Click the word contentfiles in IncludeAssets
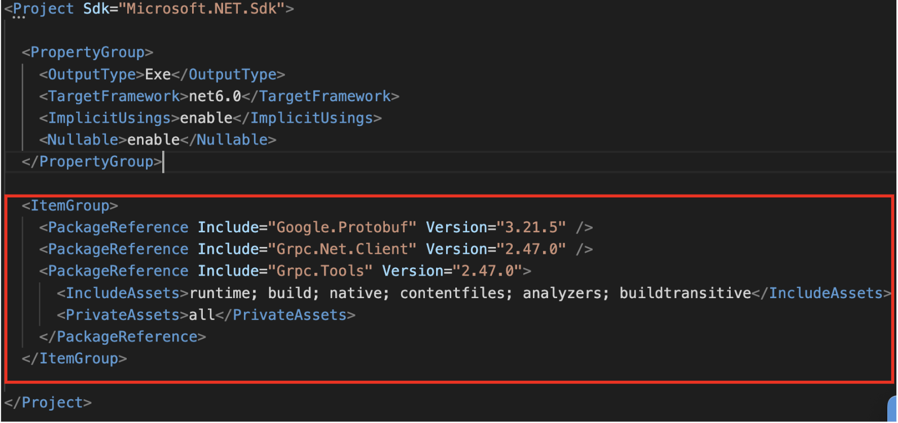 (456, 293)
